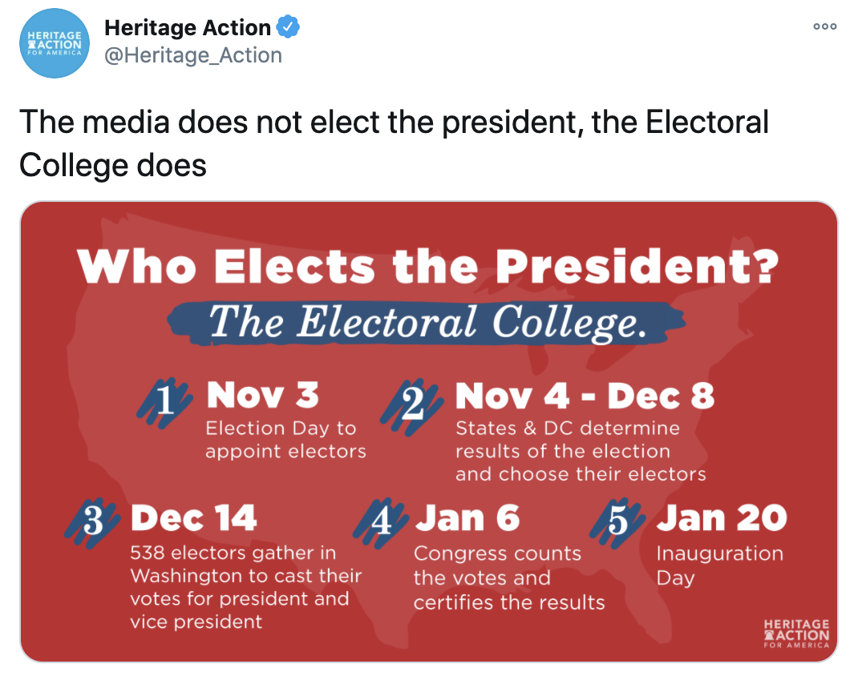858x676 pixels.
Task: Click the step 2 number marker
Action: [x=412, y=405]
